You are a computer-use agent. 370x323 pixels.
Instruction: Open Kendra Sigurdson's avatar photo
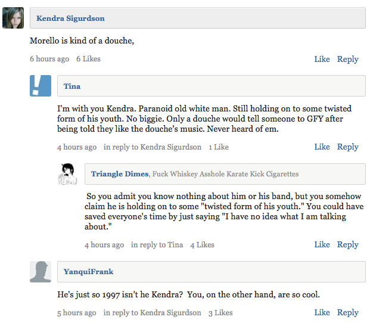(13, 18)
